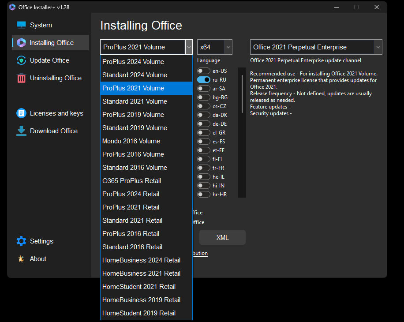The width and height of the screenshot is (404, 322).
Task: Toggle the da-DK language switch
Action: [x=204, y=115]
